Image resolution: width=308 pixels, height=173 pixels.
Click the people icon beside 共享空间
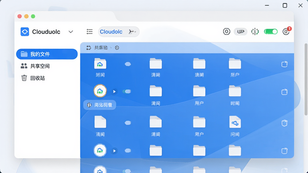(x=24, y=66)
